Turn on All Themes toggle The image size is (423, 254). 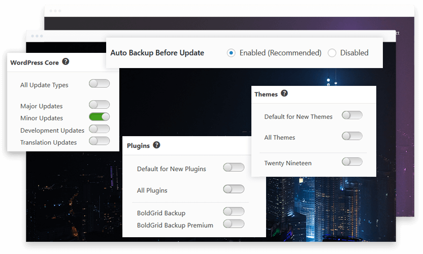[352, 136]
